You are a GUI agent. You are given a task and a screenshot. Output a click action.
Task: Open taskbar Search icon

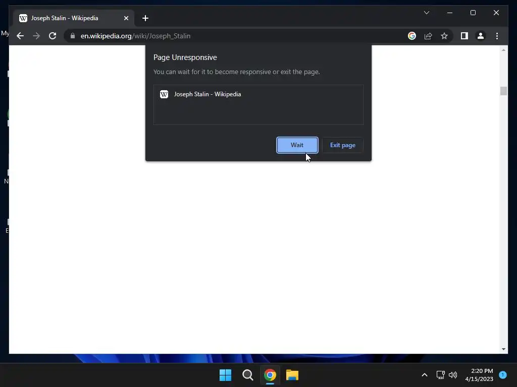coord(247,375)
